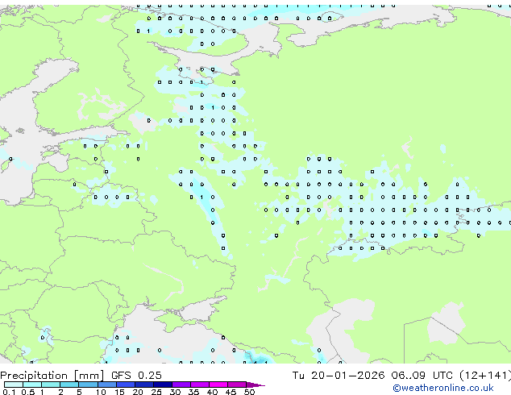Pick the 10–15 mm legend color swatch
Image resolution: width=511 pixels, height=395 pixels.
(x=106, y=385)
